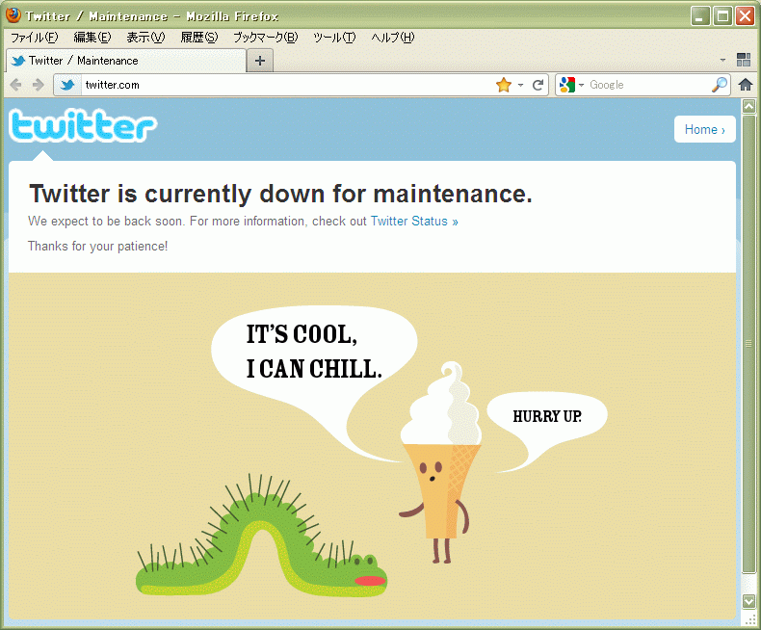Click the Twitter bird site identity icon
The image size is (761, 630).
[x=67, y=85]
